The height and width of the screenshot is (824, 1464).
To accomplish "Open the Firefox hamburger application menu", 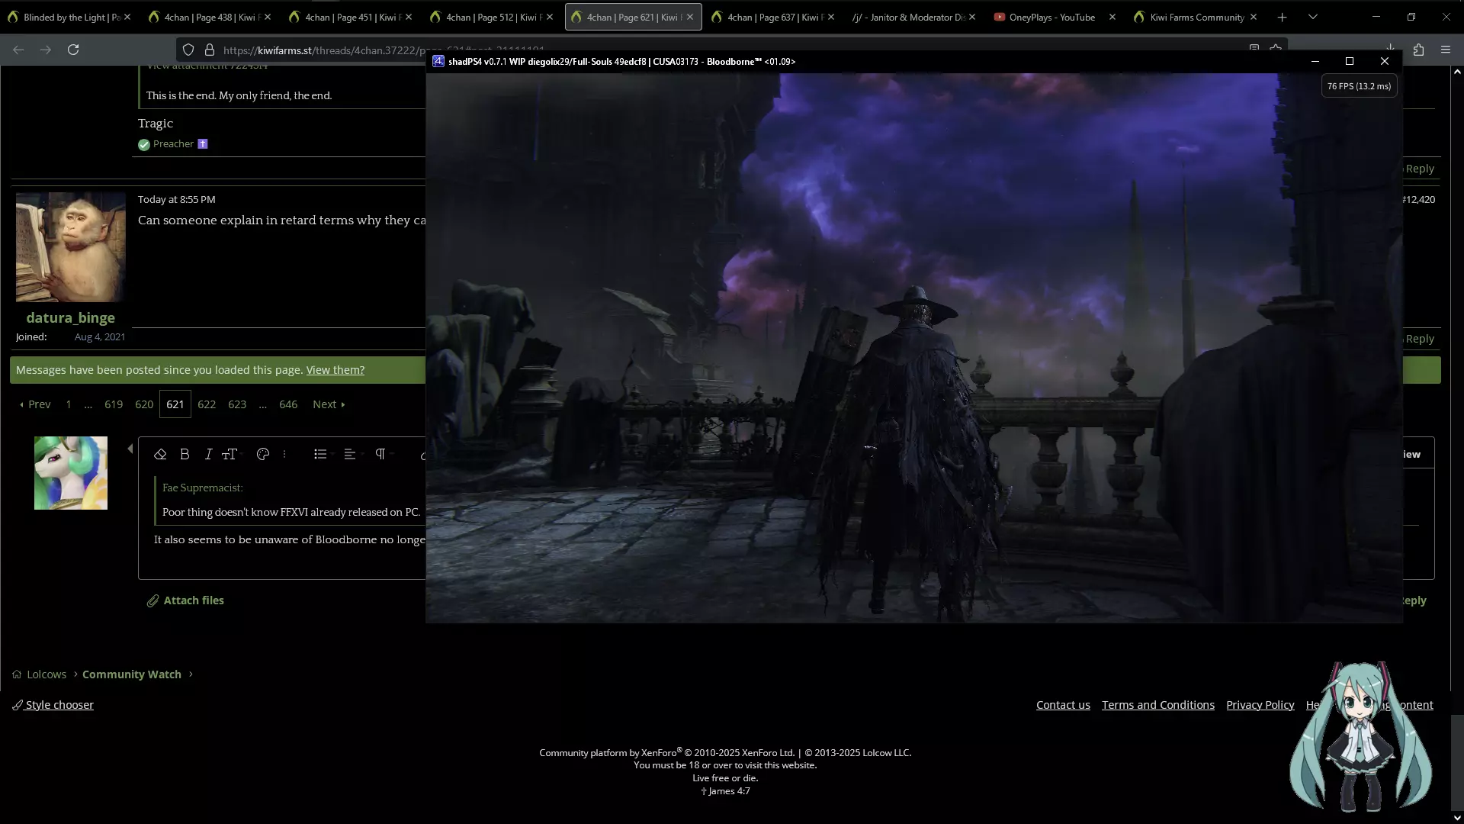I will point(1446,50).
